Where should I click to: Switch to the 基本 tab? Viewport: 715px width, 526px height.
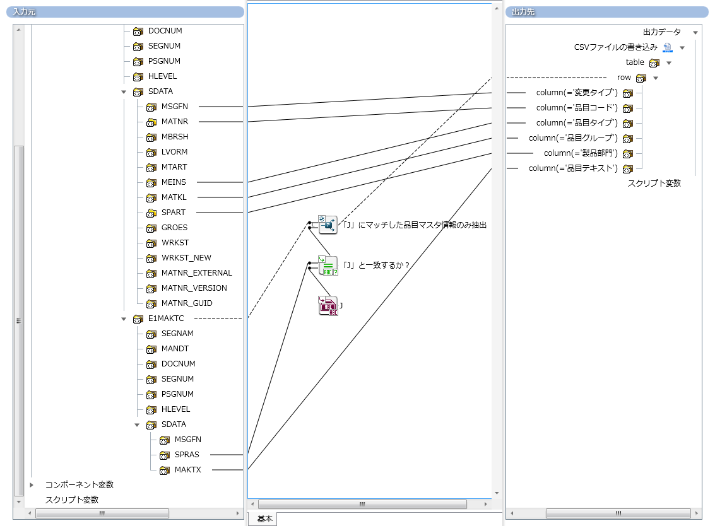coord(265,519)
